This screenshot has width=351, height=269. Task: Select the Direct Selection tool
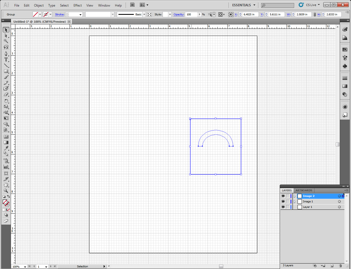6,35
